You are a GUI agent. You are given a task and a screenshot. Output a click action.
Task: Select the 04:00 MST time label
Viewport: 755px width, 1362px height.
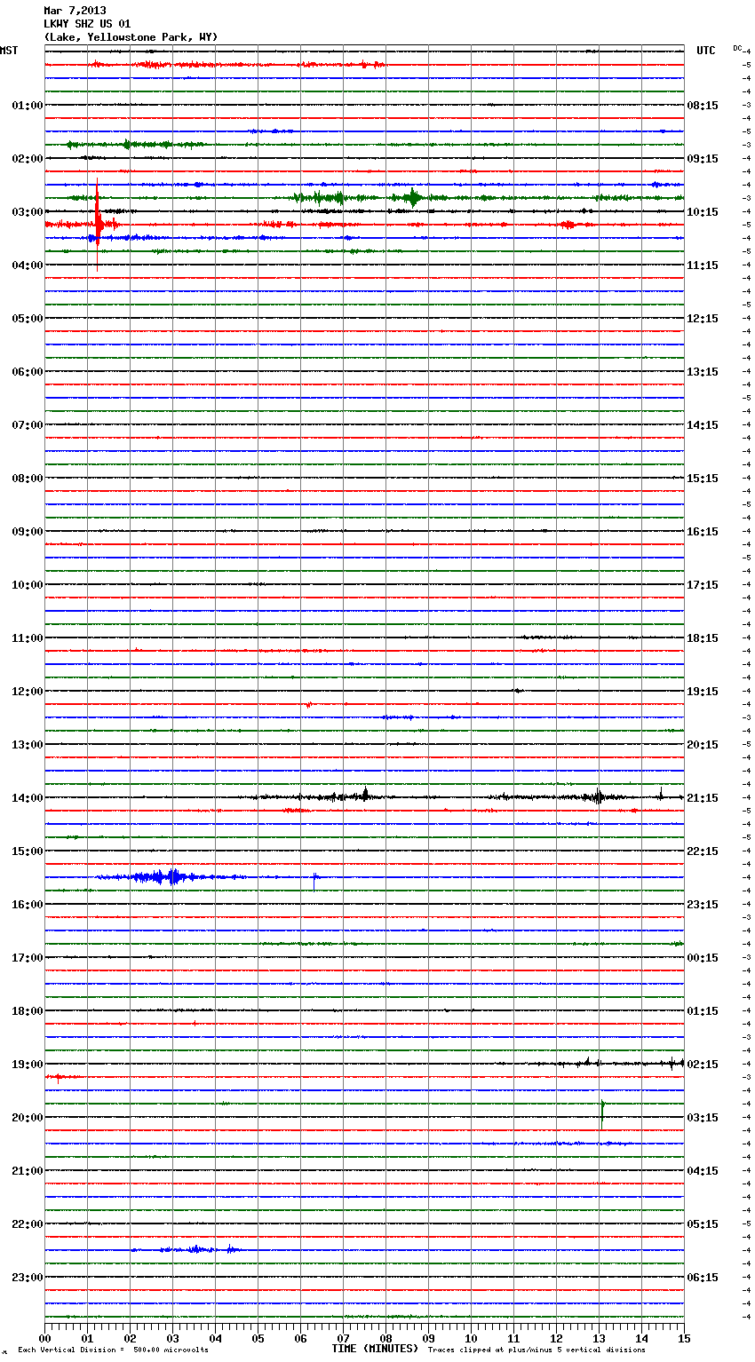[28, 265]
